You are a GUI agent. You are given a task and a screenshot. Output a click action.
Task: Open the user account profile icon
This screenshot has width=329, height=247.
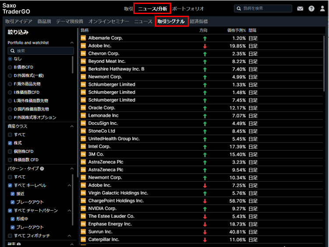coord(322,9)
